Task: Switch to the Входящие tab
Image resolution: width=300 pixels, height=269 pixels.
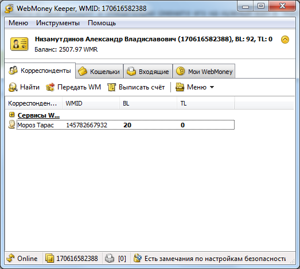Action: 147,71
